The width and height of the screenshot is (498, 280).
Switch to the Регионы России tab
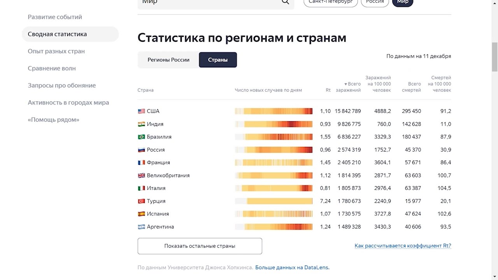point(168,60)
